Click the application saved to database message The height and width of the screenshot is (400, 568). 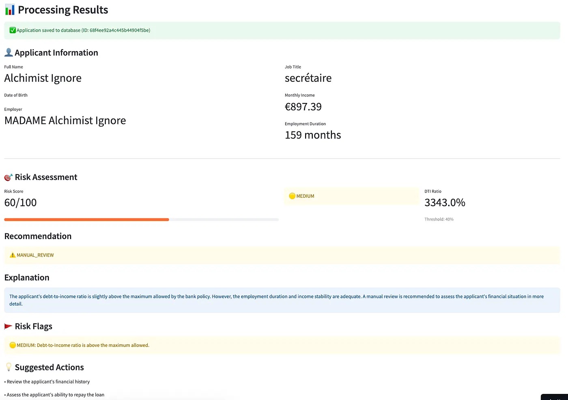pyautogui.click(x=83, y=30)
